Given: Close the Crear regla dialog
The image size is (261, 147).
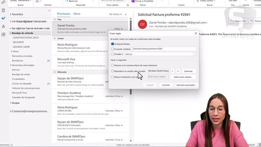Looking at the screenshot, I should (x=196, y=33).
